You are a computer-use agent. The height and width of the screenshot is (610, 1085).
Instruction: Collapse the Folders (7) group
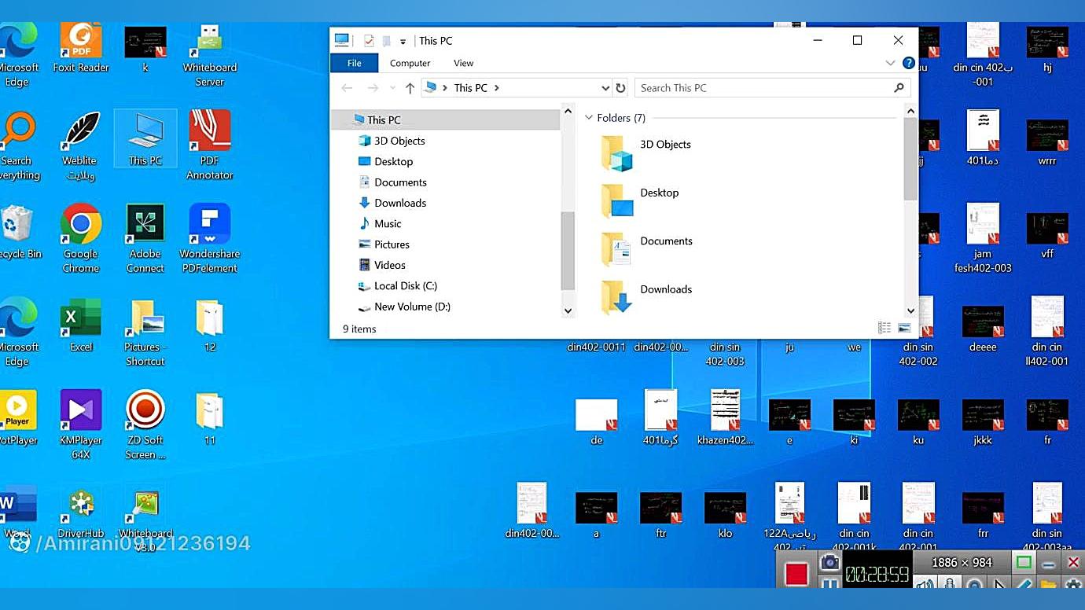coord(588,118)
